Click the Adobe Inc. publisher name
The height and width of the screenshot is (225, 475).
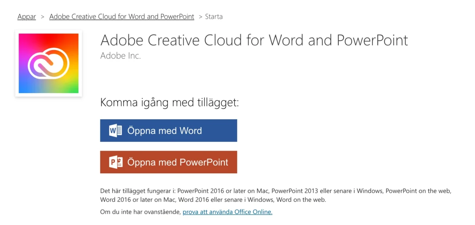121,56
